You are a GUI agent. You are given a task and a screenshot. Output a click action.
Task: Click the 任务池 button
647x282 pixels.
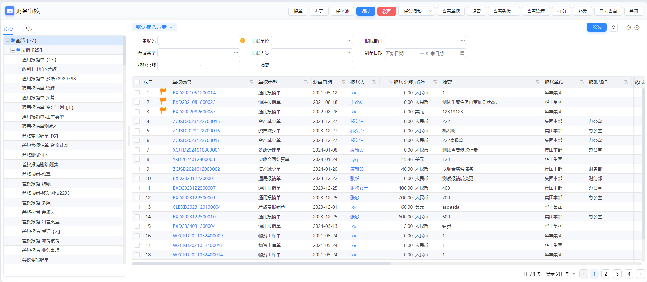point(342,11)
